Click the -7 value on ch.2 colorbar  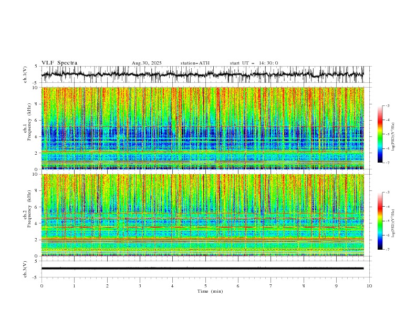[387, 250]
